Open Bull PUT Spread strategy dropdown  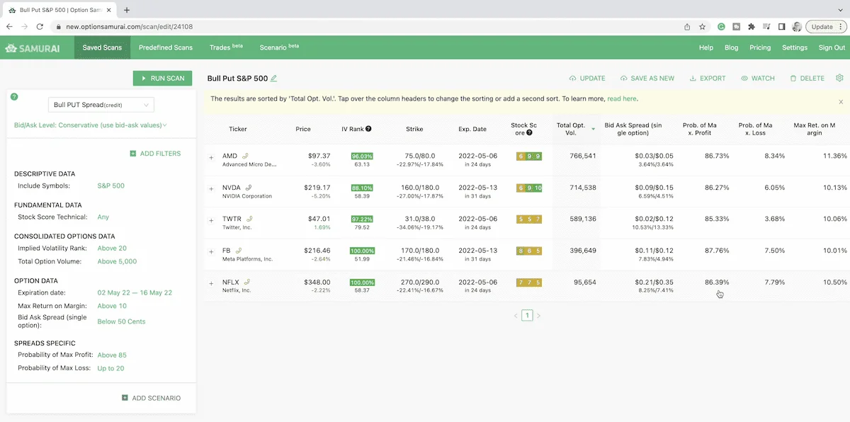click(x=101, y=105)
